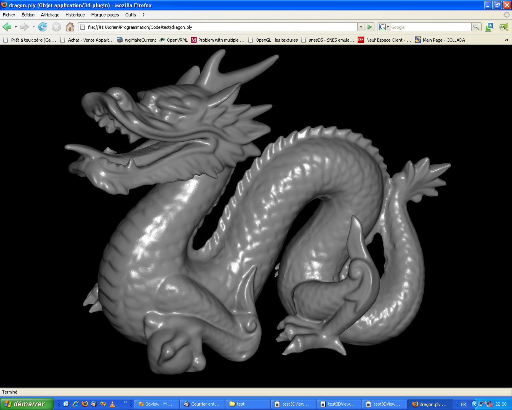Launch VLC cone icon in Quick Launch
Image resolution: width=512 pixels, height=410 pixels.
pos(112,404)
